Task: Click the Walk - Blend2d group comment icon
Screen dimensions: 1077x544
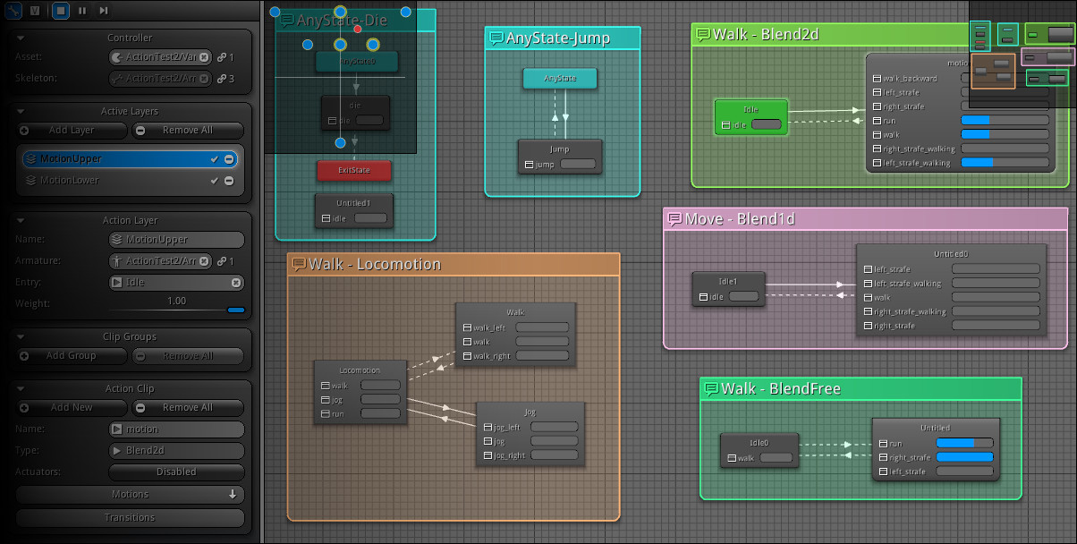Action: click(x=703, y=35)
